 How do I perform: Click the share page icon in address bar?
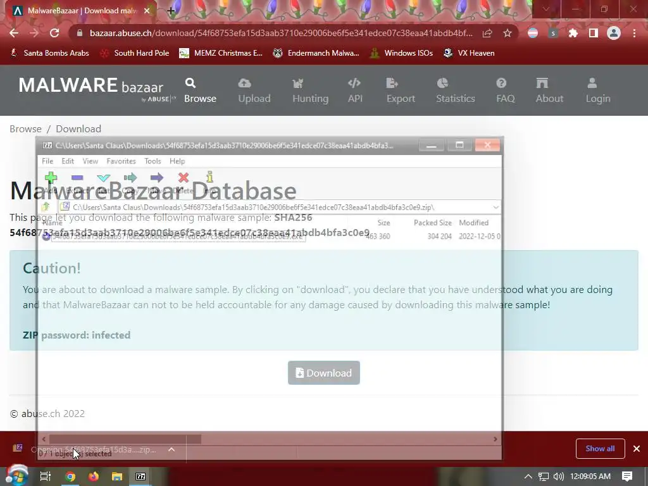tap(487, 33)
